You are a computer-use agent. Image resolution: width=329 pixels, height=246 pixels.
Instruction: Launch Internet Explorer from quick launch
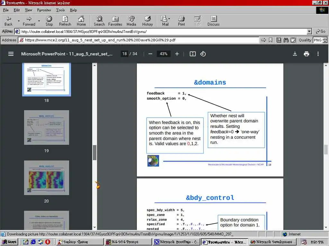point(33,242)
